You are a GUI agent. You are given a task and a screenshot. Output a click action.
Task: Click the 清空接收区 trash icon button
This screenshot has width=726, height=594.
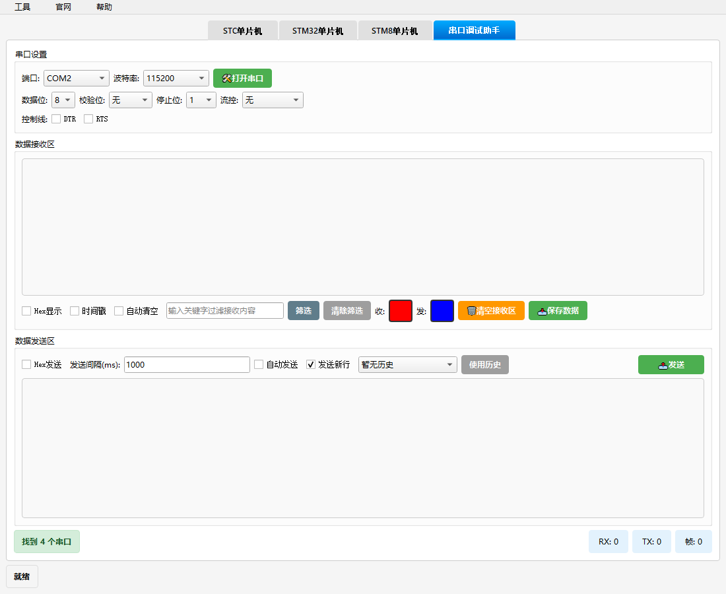491,311
